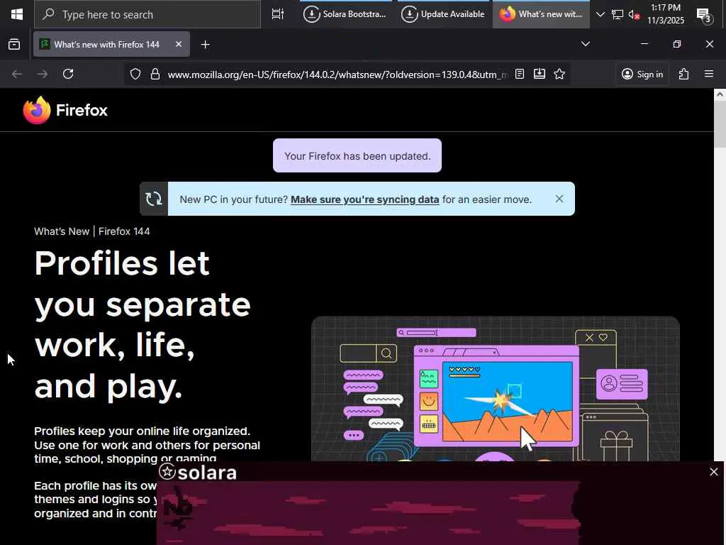This screenshot has height=545, width=726.
Task: Open the Windows Start menu
Action: pos(17,14)
